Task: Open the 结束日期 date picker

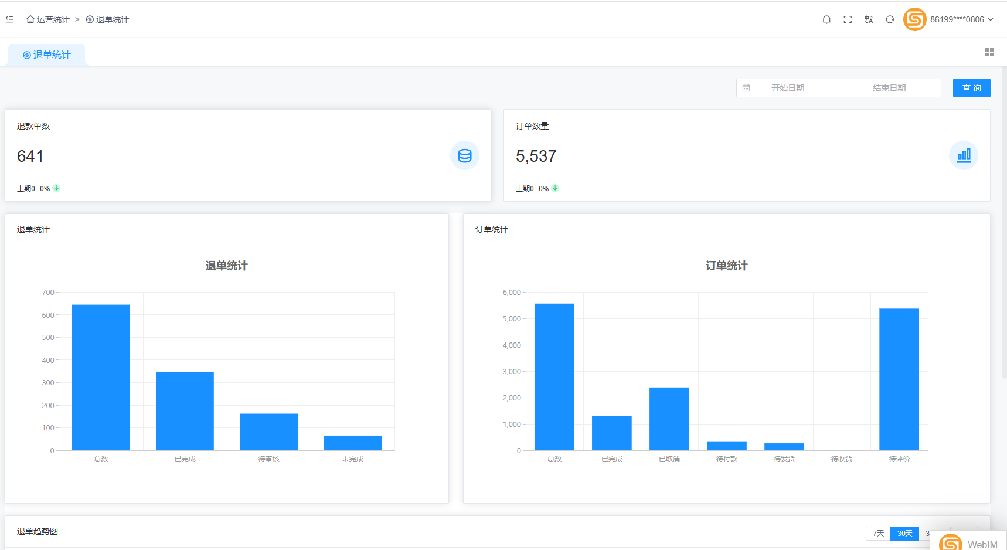Action: click(x=889, y=88)
